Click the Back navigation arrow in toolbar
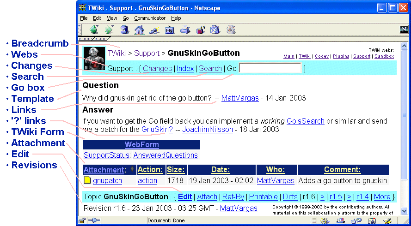This screenshot has height=226, width=411. (x=94, y=30)
